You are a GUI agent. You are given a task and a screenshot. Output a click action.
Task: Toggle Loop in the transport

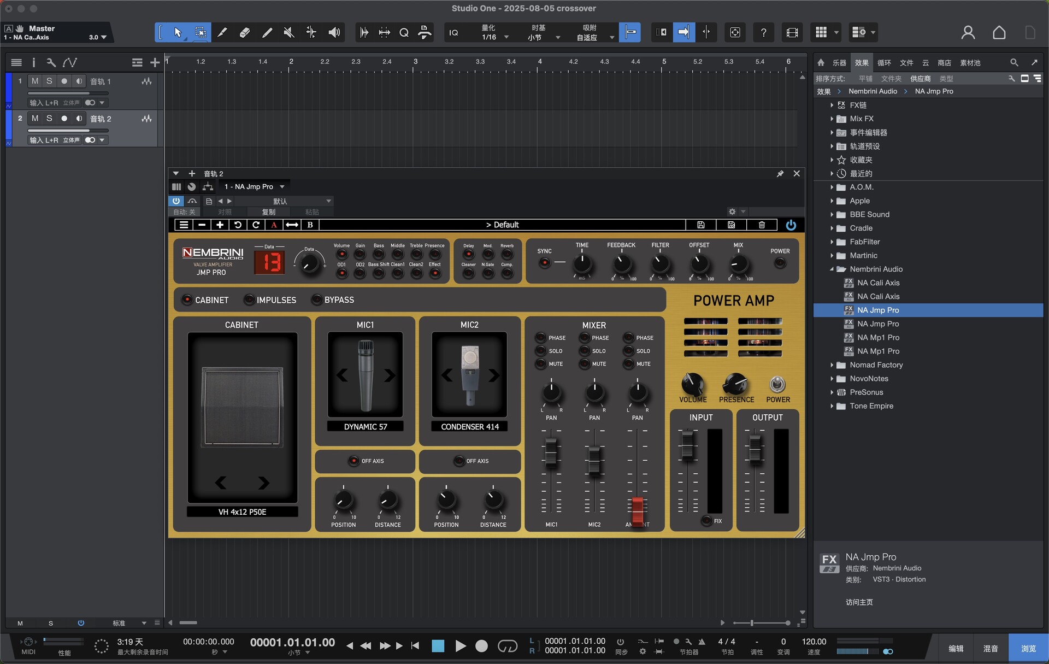coord(507,646)
